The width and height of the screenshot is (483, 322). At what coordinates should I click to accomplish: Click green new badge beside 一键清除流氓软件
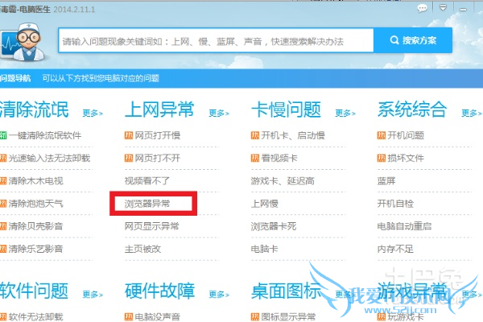coord(3,135)
